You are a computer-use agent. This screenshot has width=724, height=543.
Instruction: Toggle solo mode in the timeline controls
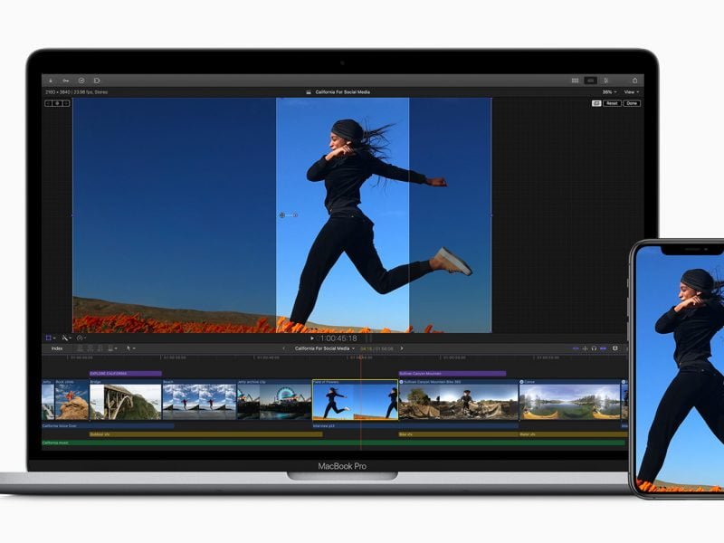[594, 348]
